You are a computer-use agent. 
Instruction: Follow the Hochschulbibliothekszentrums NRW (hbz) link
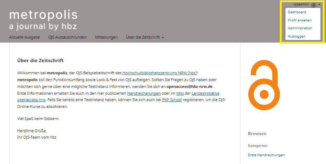159,73
